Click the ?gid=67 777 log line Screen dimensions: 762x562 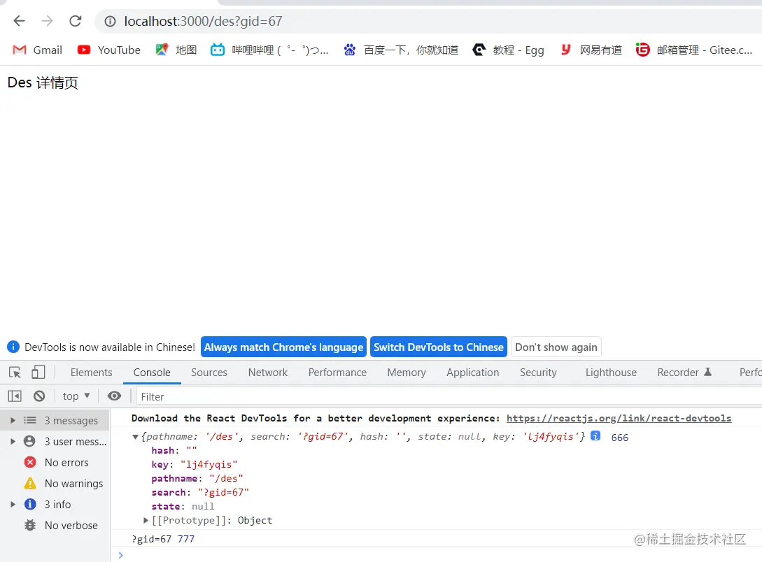coord(163,539)
